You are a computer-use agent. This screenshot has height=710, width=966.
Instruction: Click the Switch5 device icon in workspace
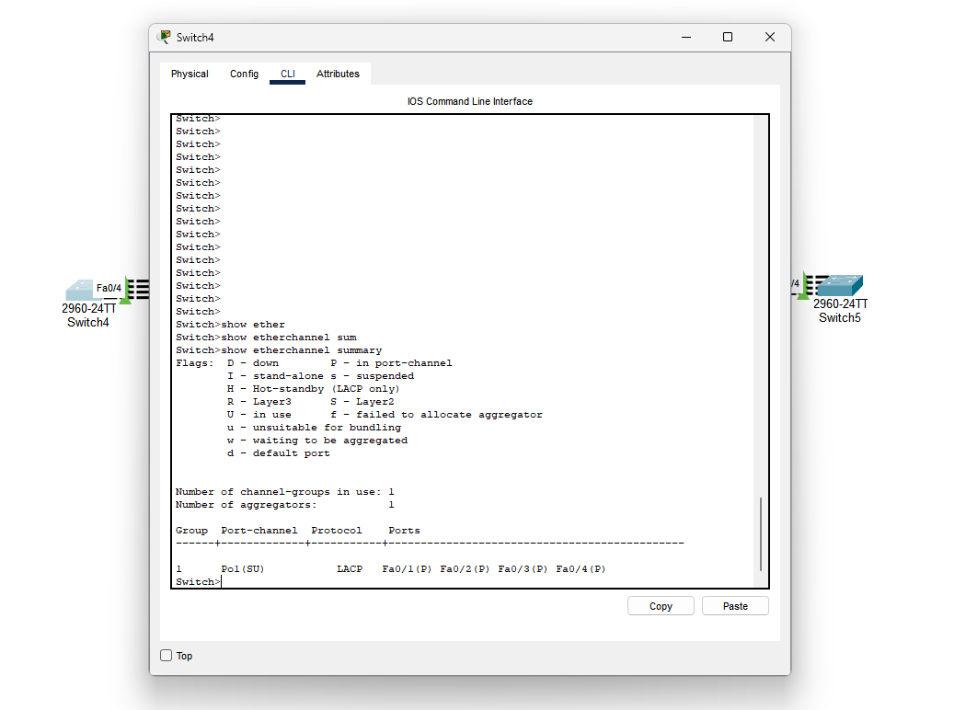[x=840, y=286]
